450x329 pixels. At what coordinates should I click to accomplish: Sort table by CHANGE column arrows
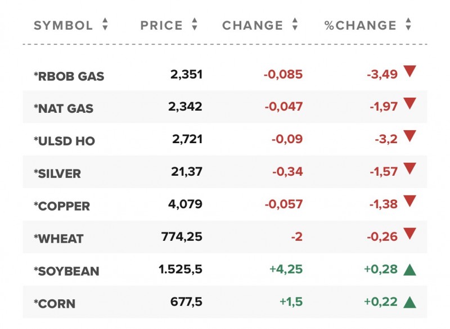click(x=295, y=25)
